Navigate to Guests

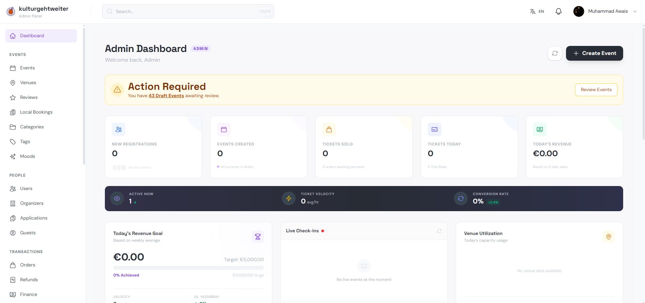41,233
